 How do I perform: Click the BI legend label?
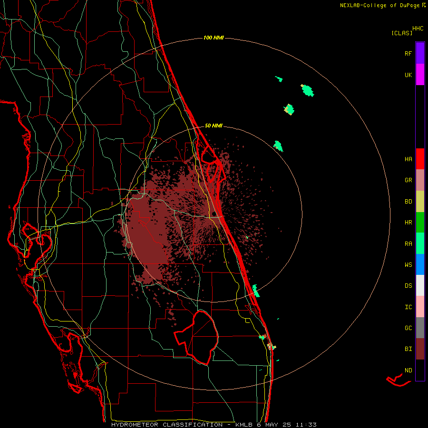[408, 349]
